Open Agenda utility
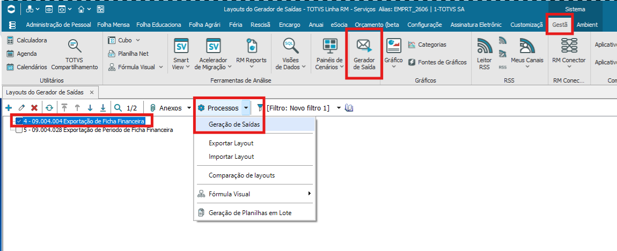Image resolution: width=617 pixels, height=251 pixels. [22, 54]
